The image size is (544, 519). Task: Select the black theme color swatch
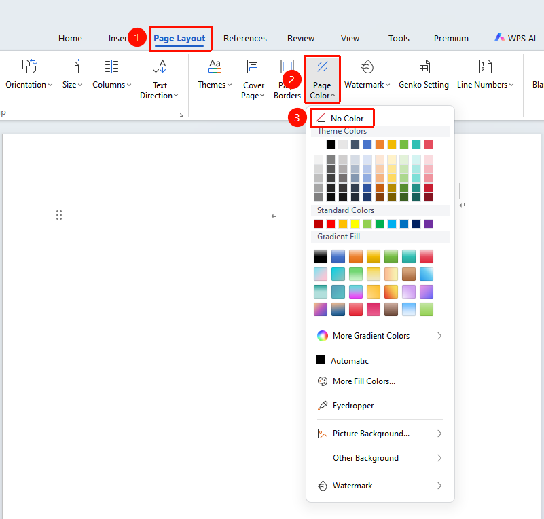tap(331, 144)
